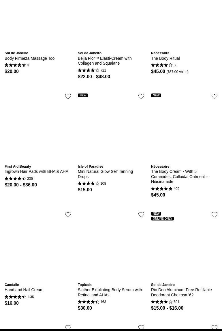Open Rio Deo Aluminum-Free Deodorant Cheirosa '62
This screenshot has height=331, width=222.
pos(181,292)
